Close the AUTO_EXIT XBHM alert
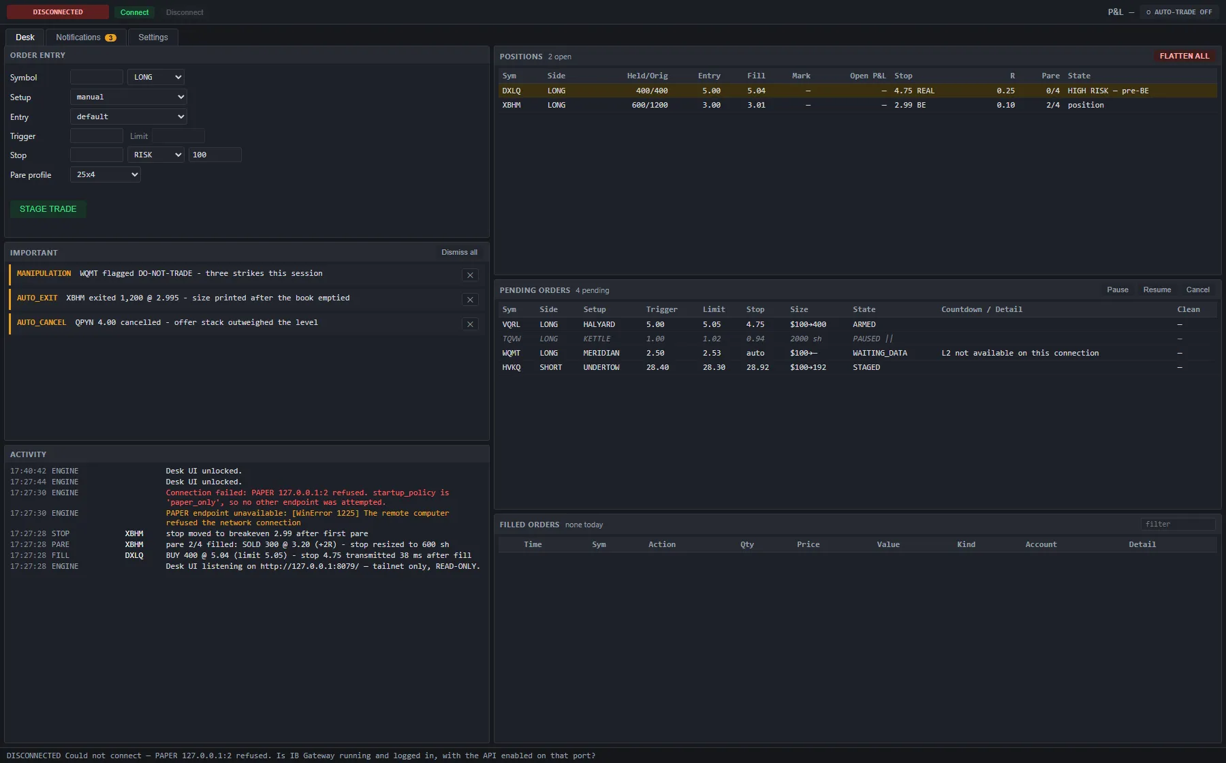 470,300
